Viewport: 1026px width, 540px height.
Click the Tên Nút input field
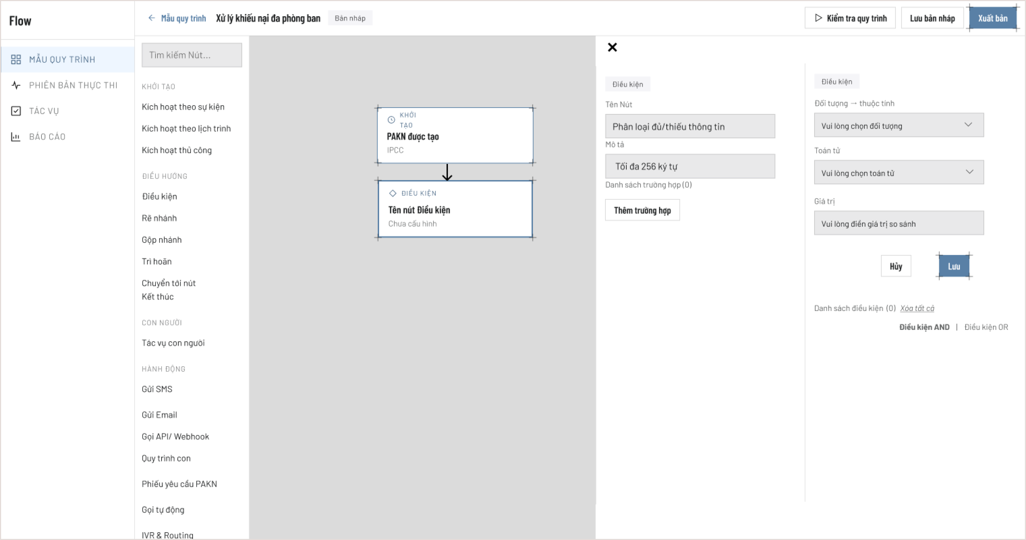click(690, 126)
